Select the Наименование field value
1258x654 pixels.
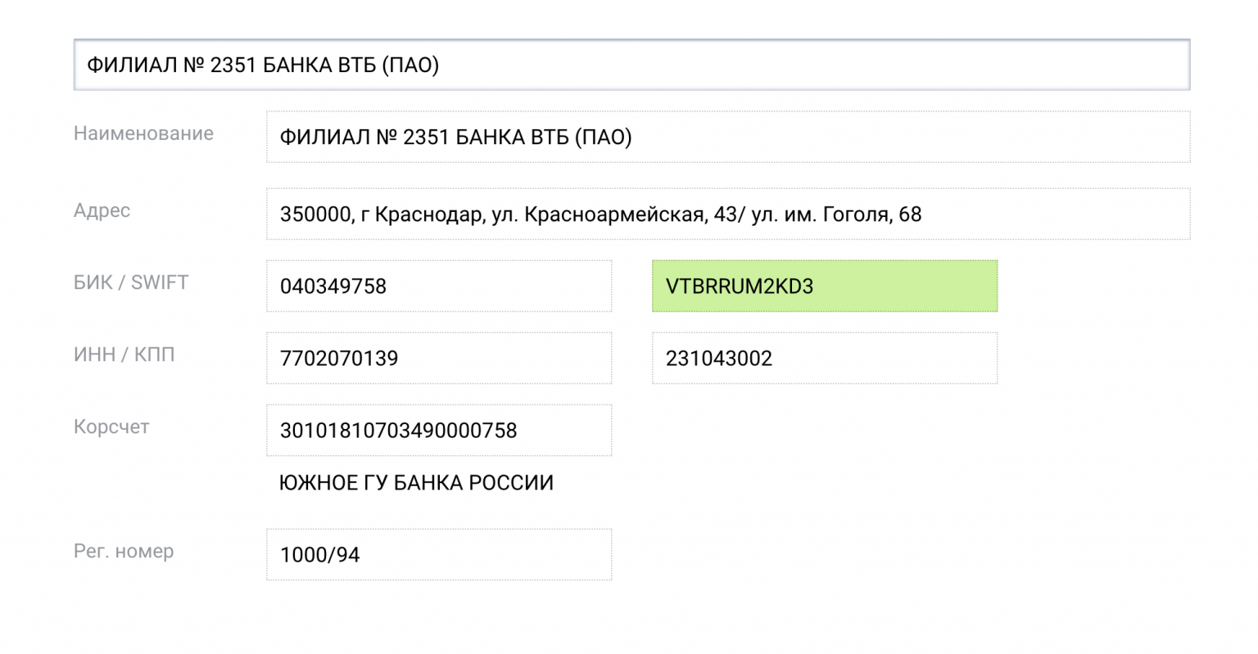click(x=728, y=136)
